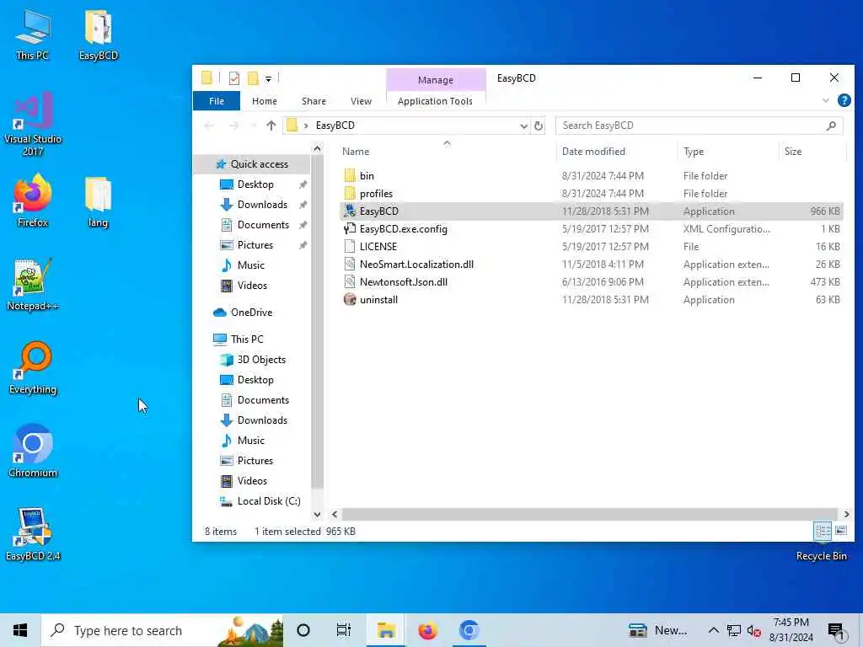This screenshot has height=647, width=863.
Task: Click the New folder quick access icon
Action: [253, 78]
